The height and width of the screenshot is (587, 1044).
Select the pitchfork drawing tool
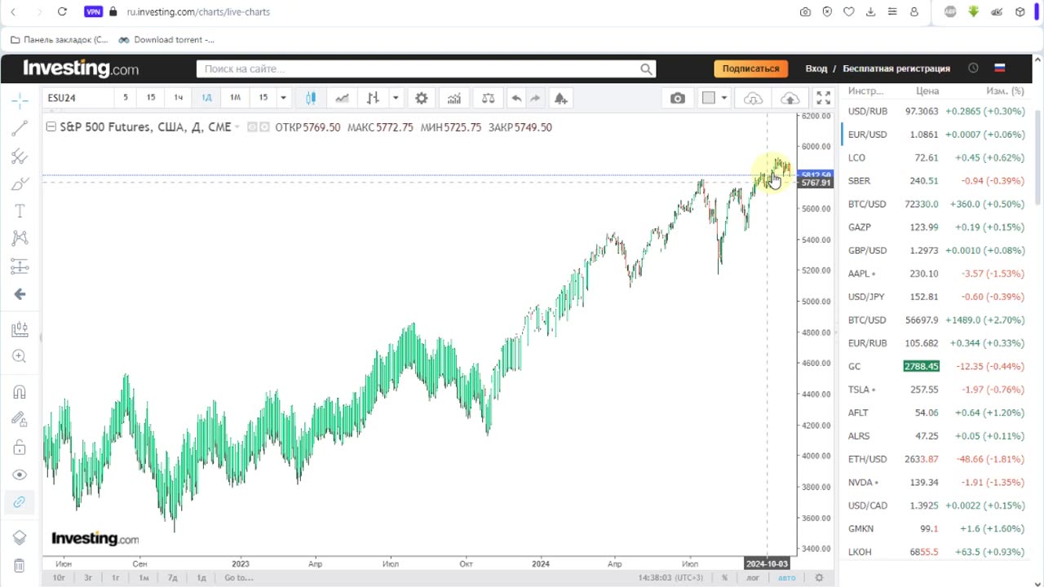[20, 156]
